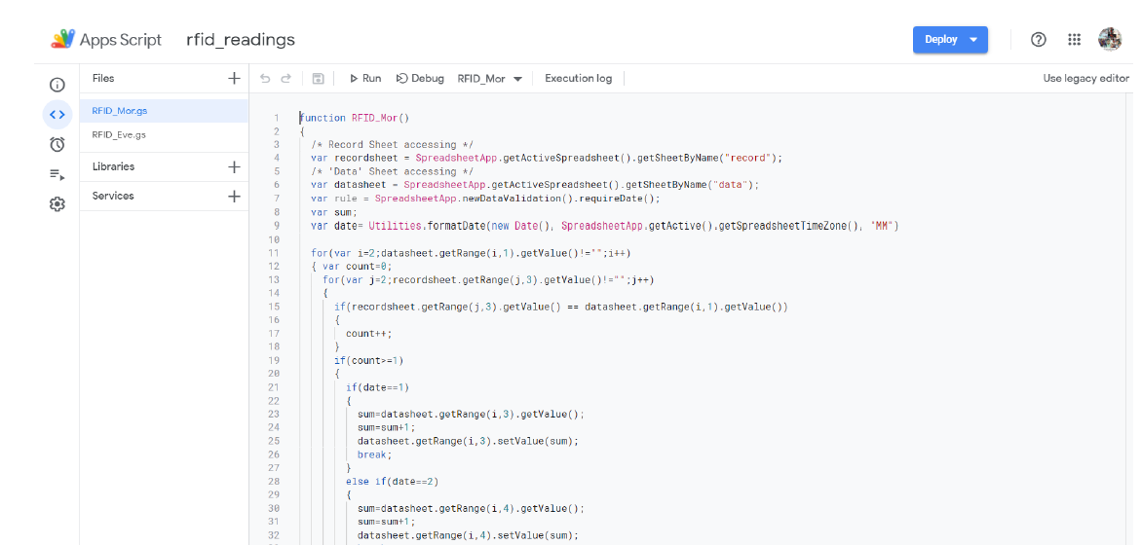Click the Apps Script logo
The width and height of the screenshot is (1141, 545).
click(62, 39)
